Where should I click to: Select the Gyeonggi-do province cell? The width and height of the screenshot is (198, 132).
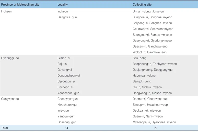[10, 58]
